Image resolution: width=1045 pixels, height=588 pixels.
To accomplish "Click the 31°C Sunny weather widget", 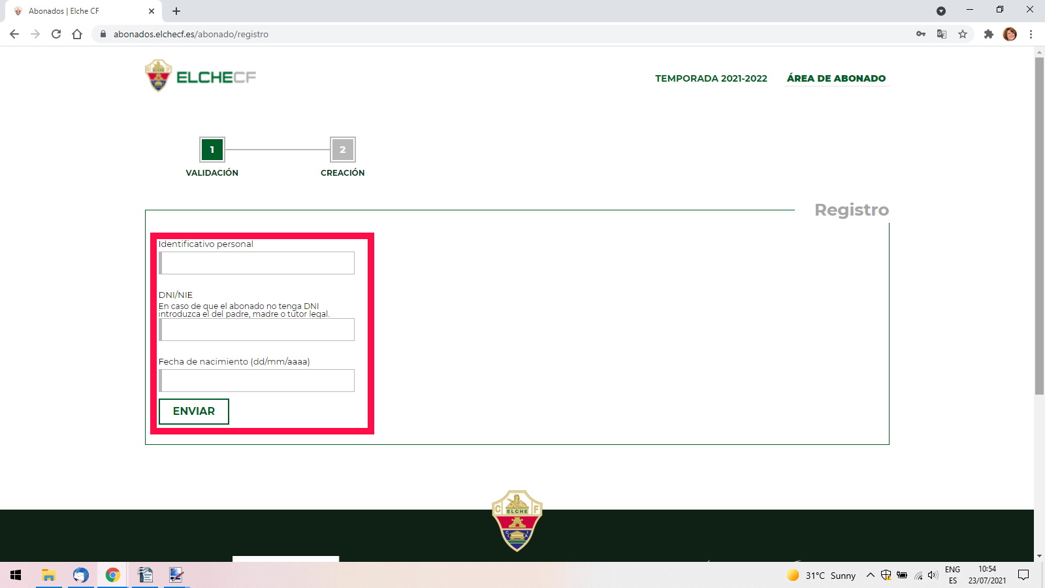I will pos(822,576).
